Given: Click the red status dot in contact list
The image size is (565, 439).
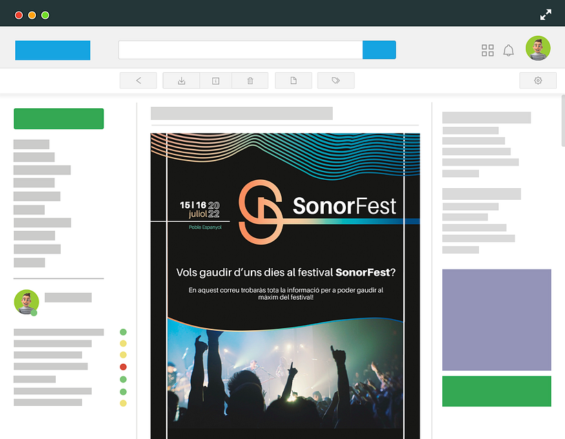Looking at the screenshot, I should [123, 367].
